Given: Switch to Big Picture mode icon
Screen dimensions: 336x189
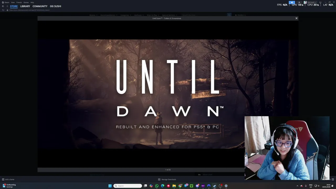Looking at the screenshot, I should coord(320,2).
